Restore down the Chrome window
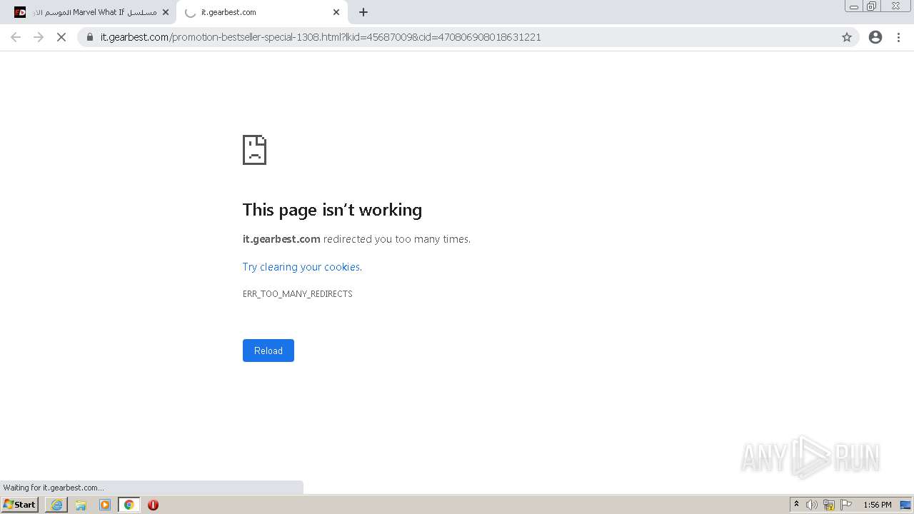914x514 pixels. click(x=872, y=6)
